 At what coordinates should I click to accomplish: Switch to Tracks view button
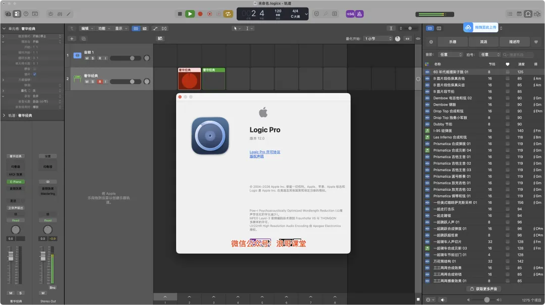coord(145,28)
